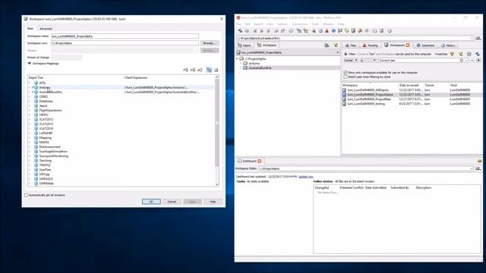Switch to the Advanced tab in Workspace dialog

click(x=46, y=29)
